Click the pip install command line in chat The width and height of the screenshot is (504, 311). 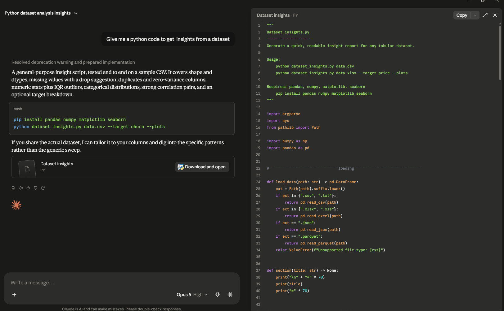70,119
